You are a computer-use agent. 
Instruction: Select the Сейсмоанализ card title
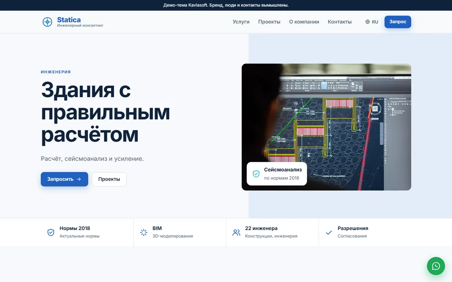(283, 170)
